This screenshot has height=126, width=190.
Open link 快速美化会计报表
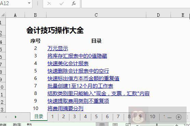click(68, 64)
